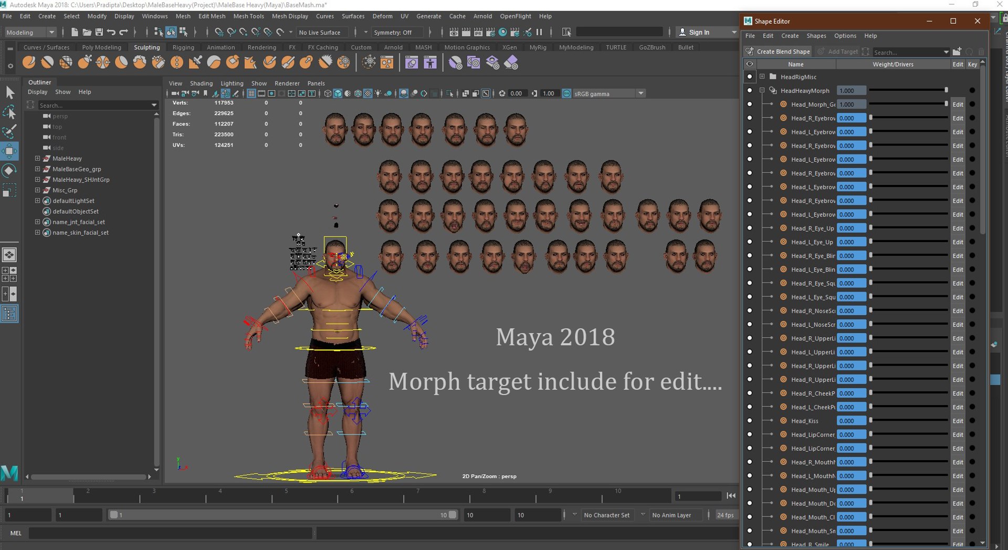Click the Save Scene disk icon
The image size is (1008, 550).
click(99, 32)
